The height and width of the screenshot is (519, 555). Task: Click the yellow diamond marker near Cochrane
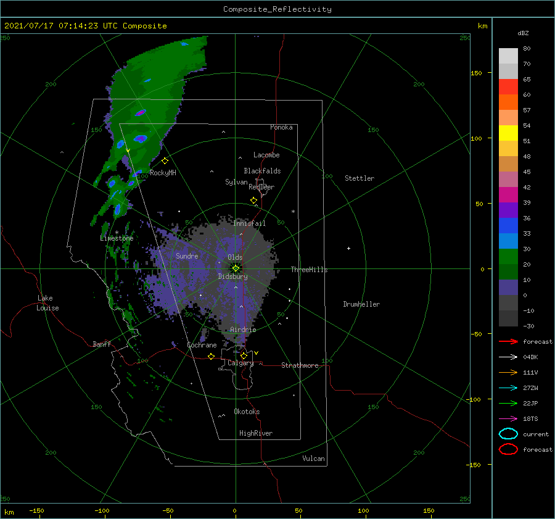click(x=212, y=356)
